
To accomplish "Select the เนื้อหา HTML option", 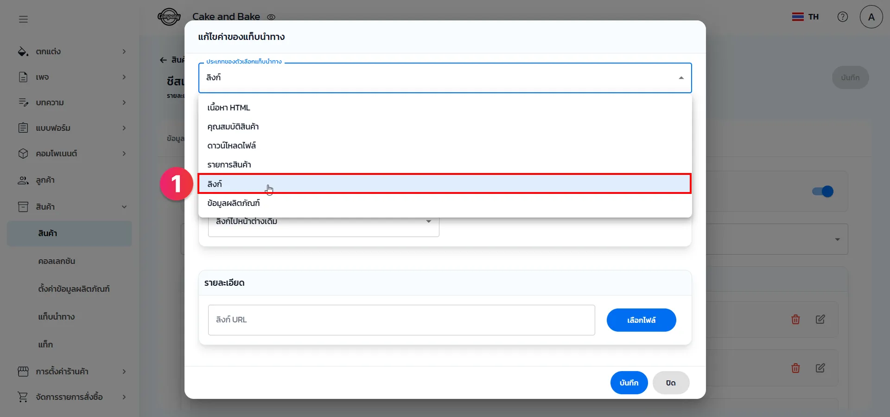I will (229, 108).
